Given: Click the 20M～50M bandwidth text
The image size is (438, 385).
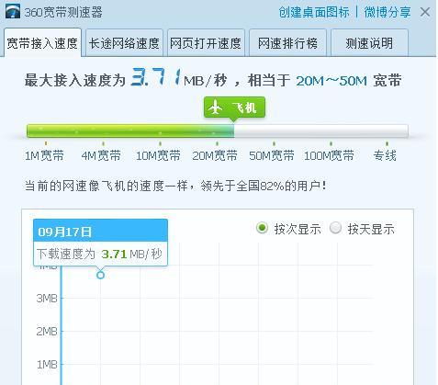Looking at the screenshot, I should tap(331, 81).
